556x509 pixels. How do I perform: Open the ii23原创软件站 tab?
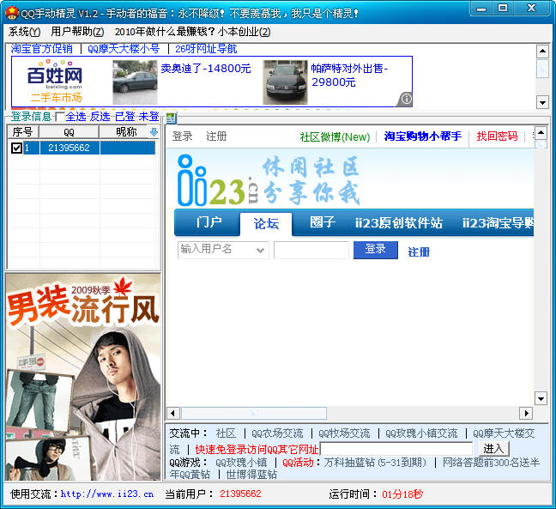click(399, 223)
